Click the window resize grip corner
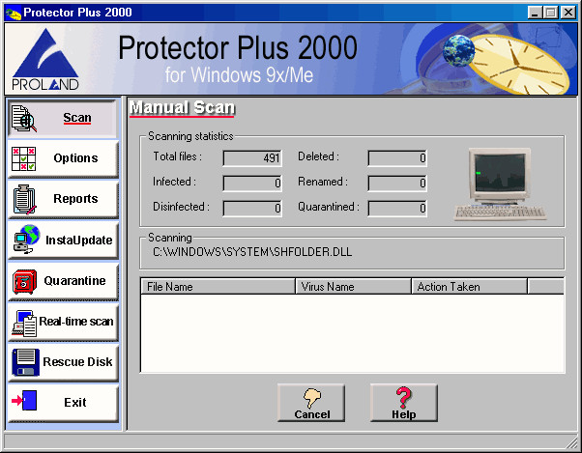 571,442
